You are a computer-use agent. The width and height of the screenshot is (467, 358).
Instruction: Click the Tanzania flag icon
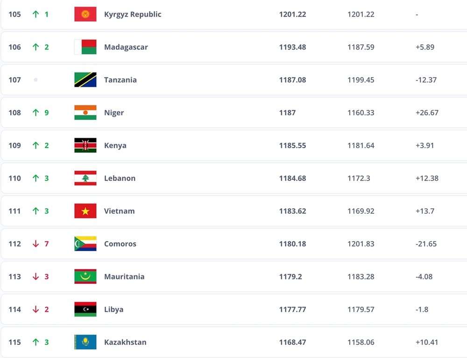click(85, 80)
